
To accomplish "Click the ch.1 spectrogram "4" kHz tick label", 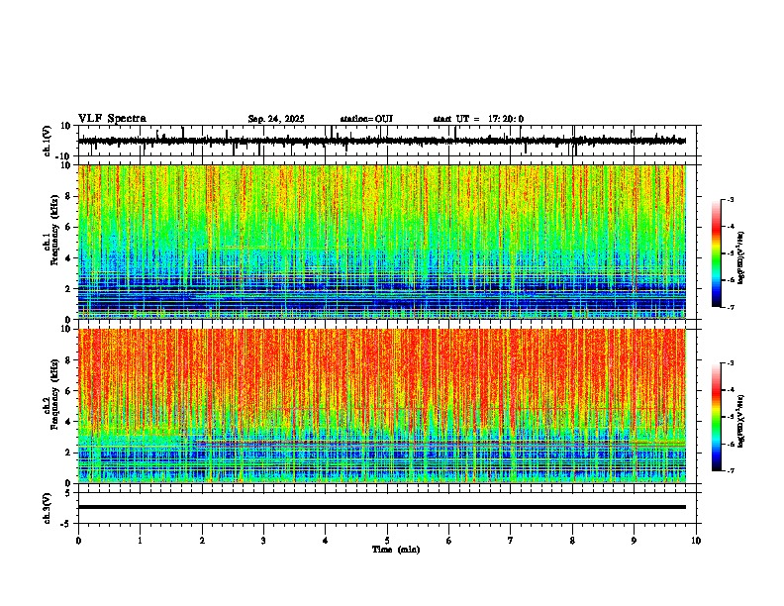I will (x=69, y=258).
